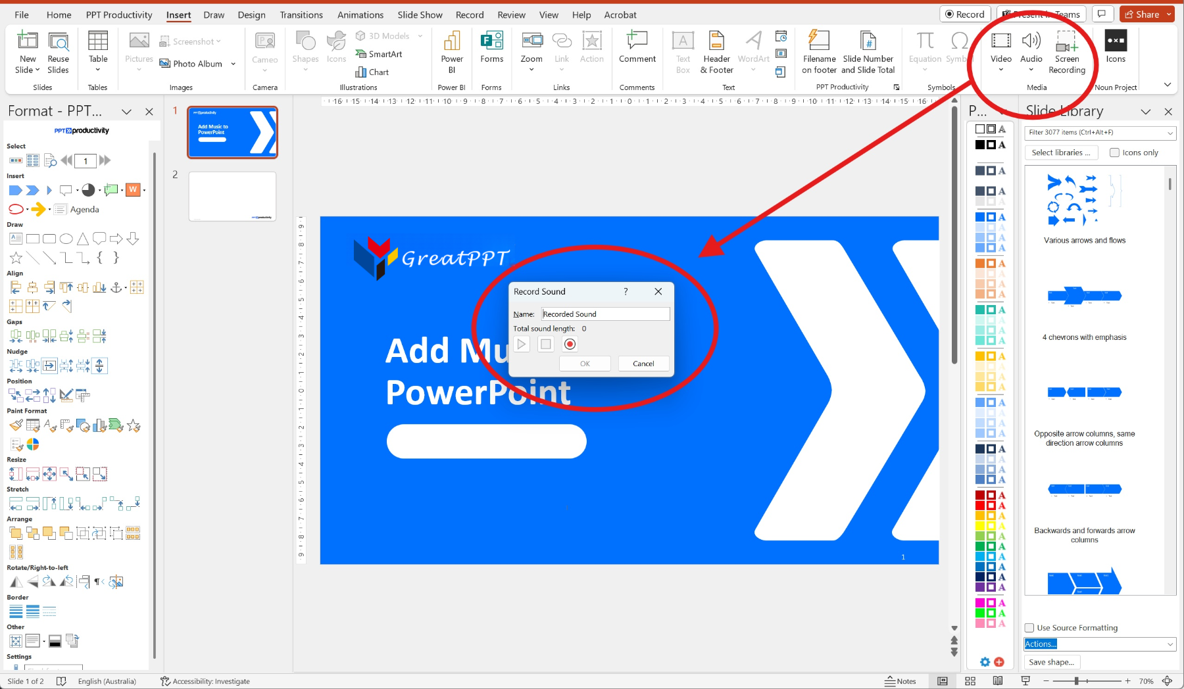Image resolution: width=1184 pixels, height=689 pixels.
Task: Open the Share dropdown arrow
Action: tap(1169, 14)
